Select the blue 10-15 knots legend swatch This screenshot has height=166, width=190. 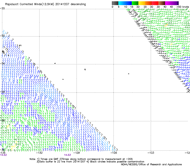(128, 3)
